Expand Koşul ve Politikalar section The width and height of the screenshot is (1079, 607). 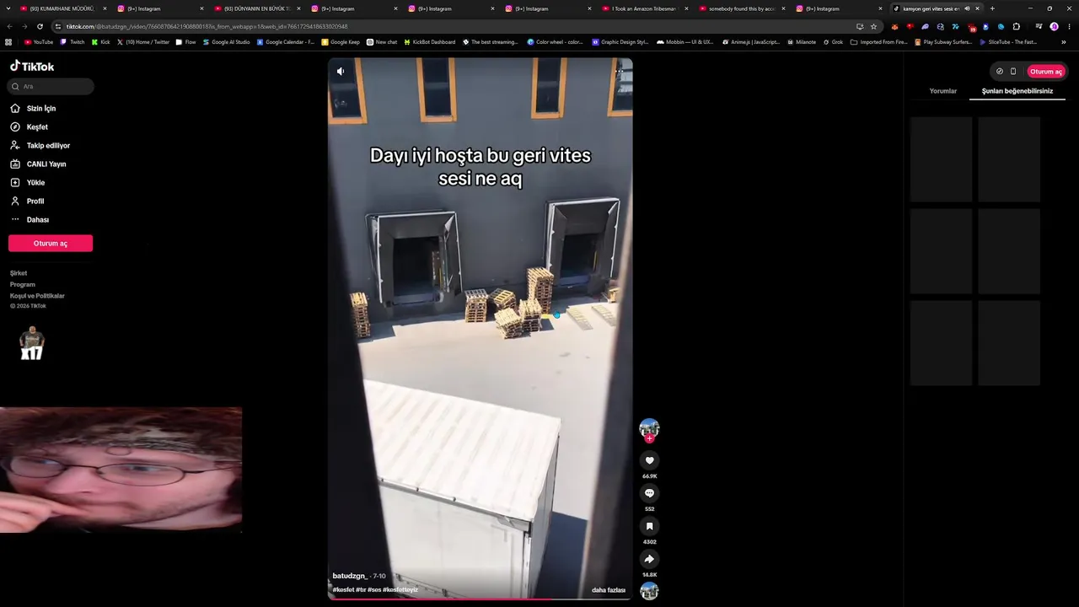click(x=37, y=296)
